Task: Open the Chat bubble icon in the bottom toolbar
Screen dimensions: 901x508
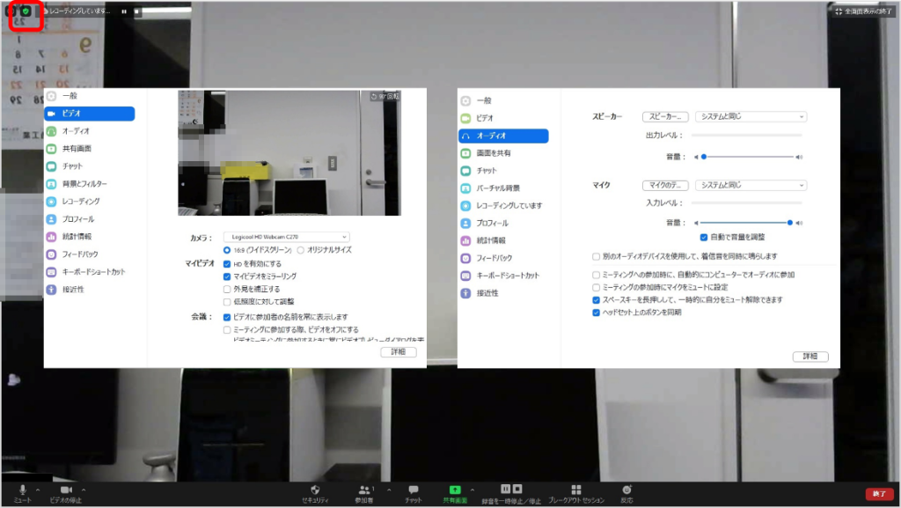Action: point(414,490)
